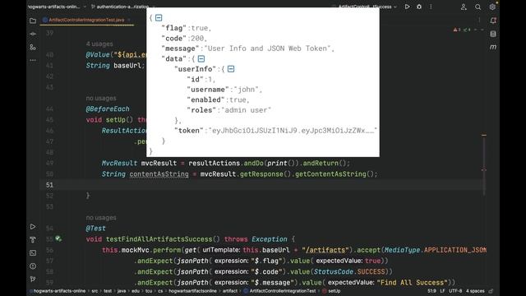Screen dimensions: 526x296
Task: Click the java breadcrumb
Action: tap(122, 291)
